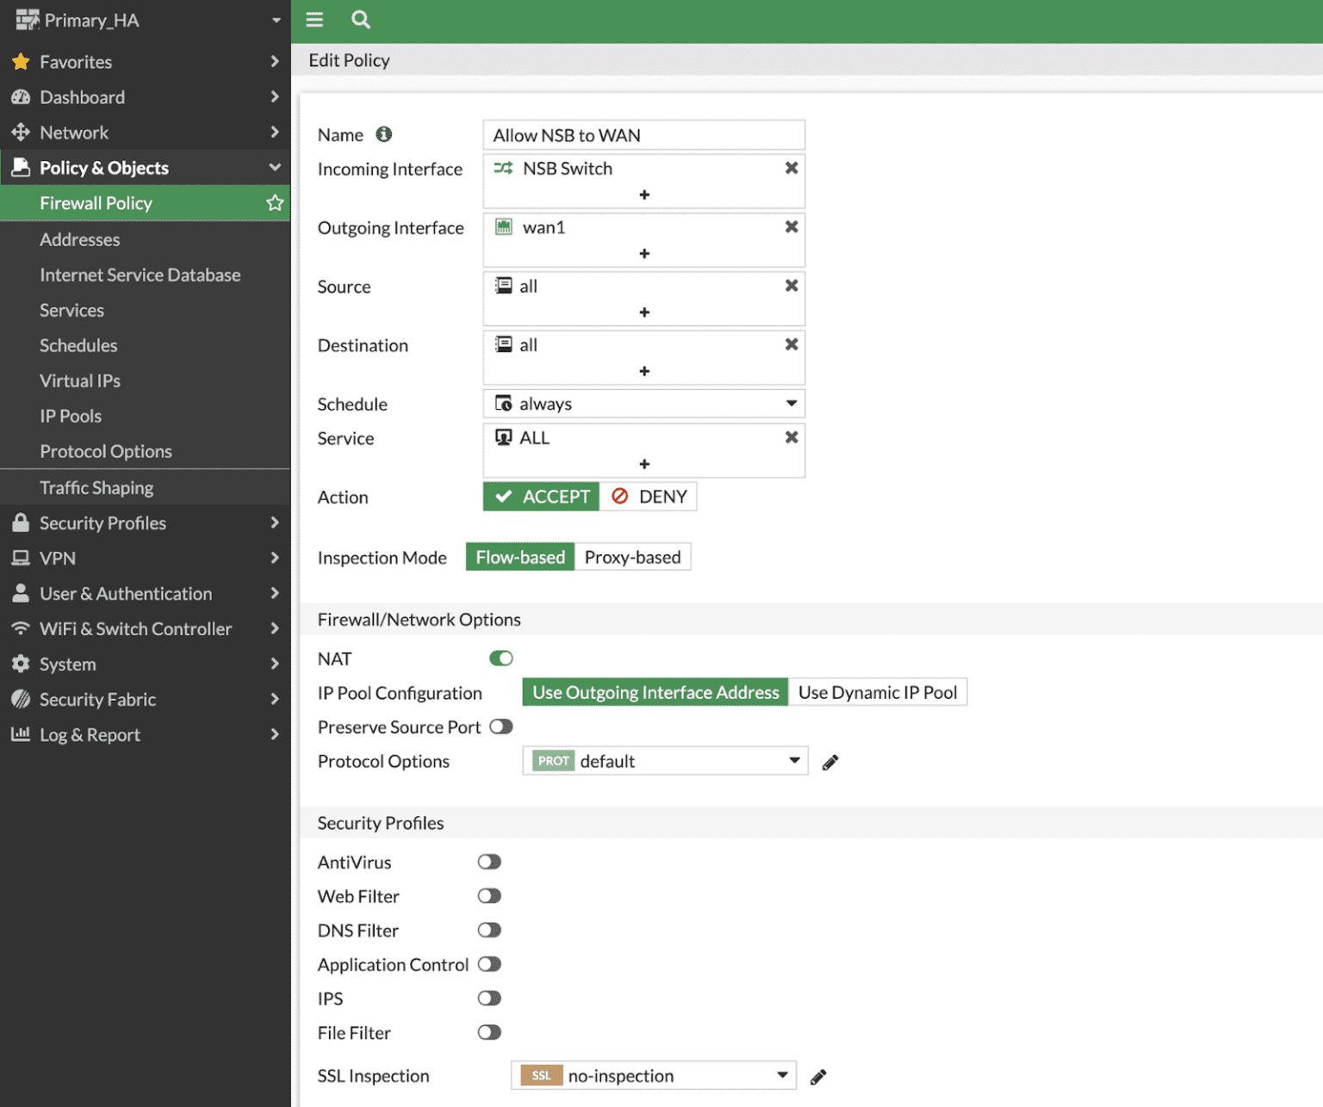Add another Source entry with the plus icon

click(x=643, y=312)
